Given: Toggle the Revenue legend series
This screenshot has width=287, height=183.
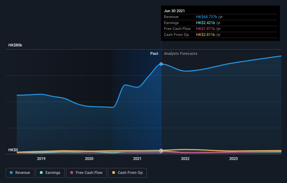Looking at the screenshot, I should [20, 173].
